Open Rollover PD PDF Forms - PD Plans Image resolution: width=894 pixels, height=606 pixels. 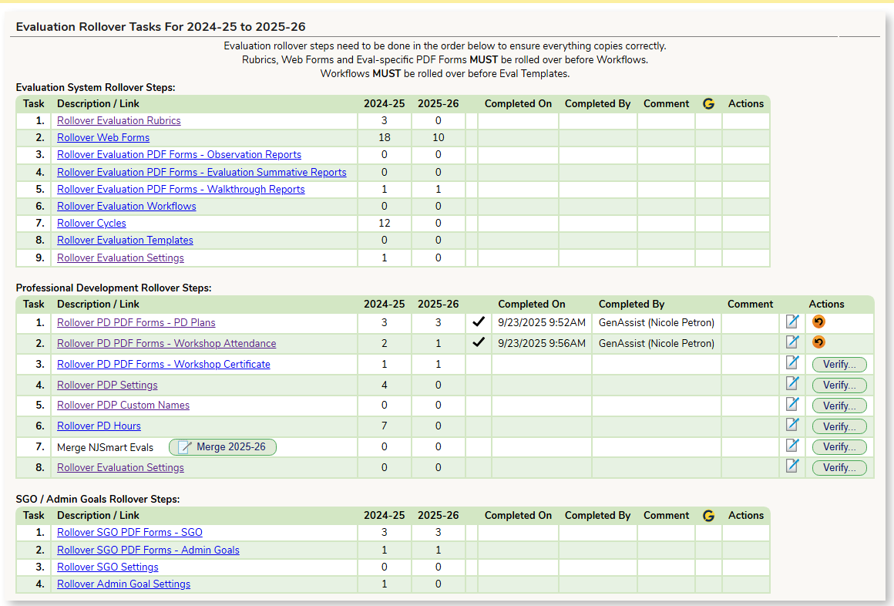coord(136,322)
